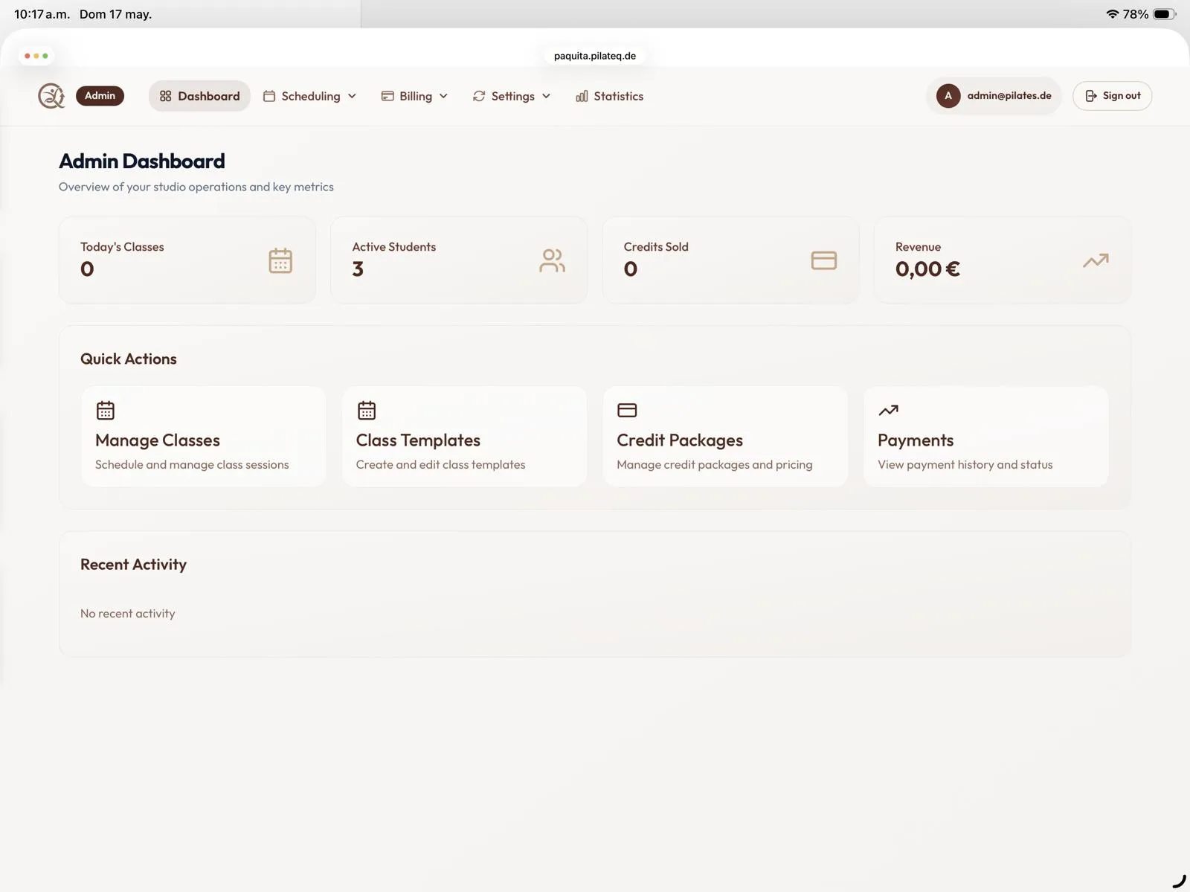Click the Billing card icon in navbar
Image resolution: width=1190 pixels, height=892 pixels.
[387, 96]
